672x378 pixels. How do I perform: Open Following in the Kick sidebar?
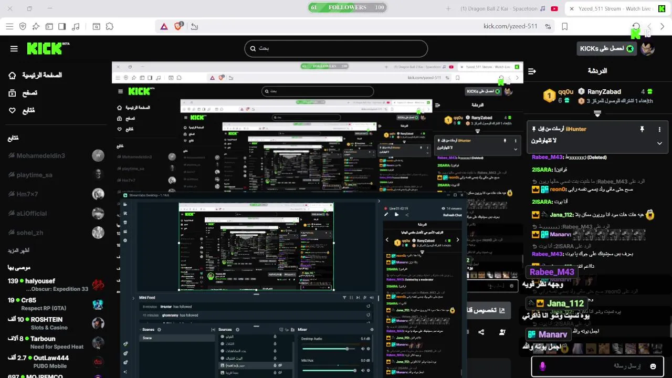(22, 111)
